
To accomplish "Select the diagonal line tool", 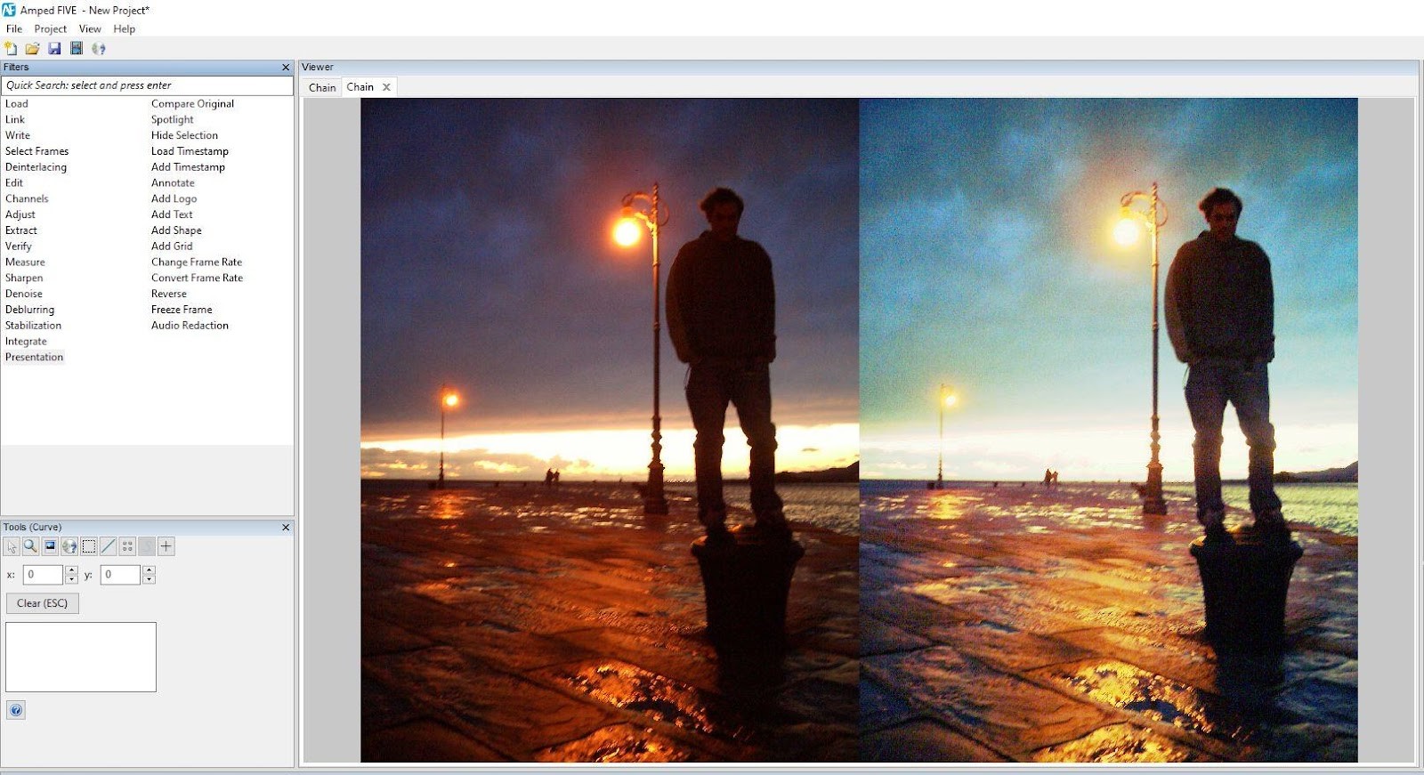I will click(x=109, y=546).
